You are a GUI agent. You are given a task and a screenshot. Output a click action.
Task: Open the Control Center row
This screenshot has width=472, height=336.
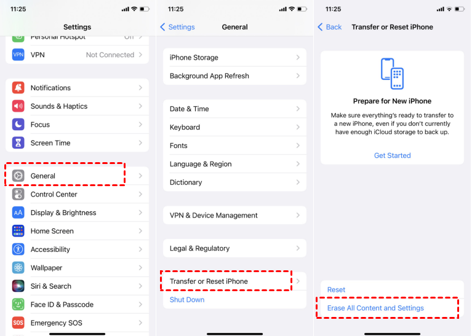pos(77,194)
